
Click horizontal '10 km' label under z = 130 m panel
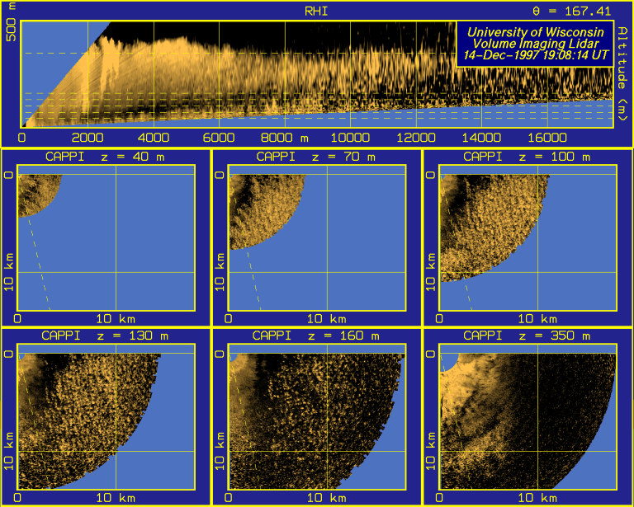click(x=116, y=498)
